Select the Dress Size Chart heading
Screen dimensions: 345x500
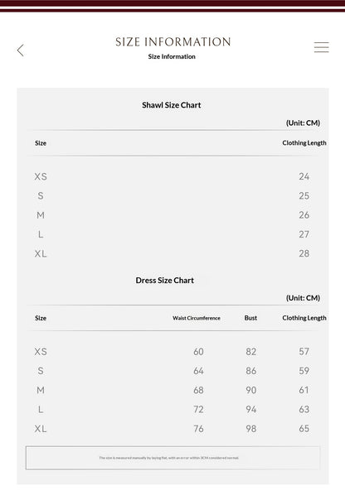tap(165, 280)
